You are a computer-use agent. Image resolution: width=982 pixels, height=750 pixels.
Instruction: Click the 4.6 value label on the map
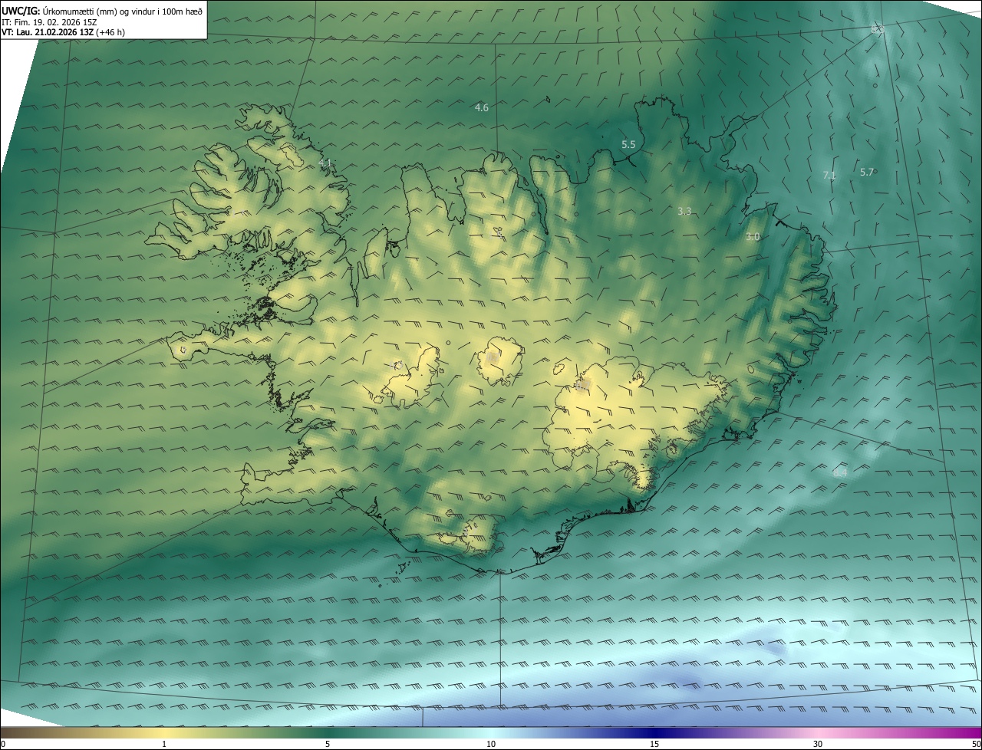[482, 108]
